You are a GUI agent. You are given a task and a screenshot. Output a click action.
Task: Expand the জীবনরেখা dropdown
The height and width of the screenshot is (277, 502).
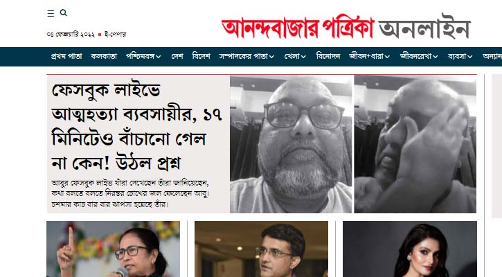click(x=419, y=56)
